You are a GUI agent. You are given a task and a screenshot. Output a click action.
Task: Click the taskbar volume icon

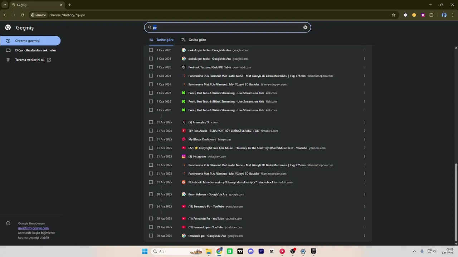pos(435,251)
